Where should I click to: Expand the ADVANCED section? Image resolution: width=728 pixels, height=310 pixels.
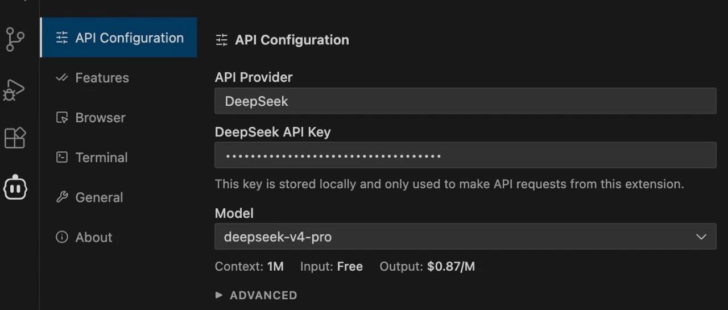coord(257,295)
